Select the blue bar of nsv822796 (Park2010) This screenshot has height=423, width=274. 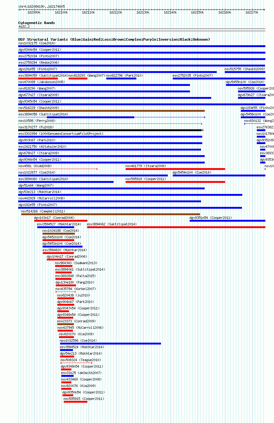(121, 79)
